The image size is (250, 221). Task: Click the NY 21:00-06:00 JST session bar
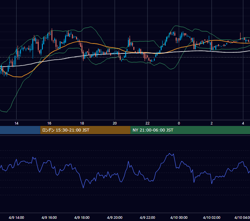[x=190, y=130]
